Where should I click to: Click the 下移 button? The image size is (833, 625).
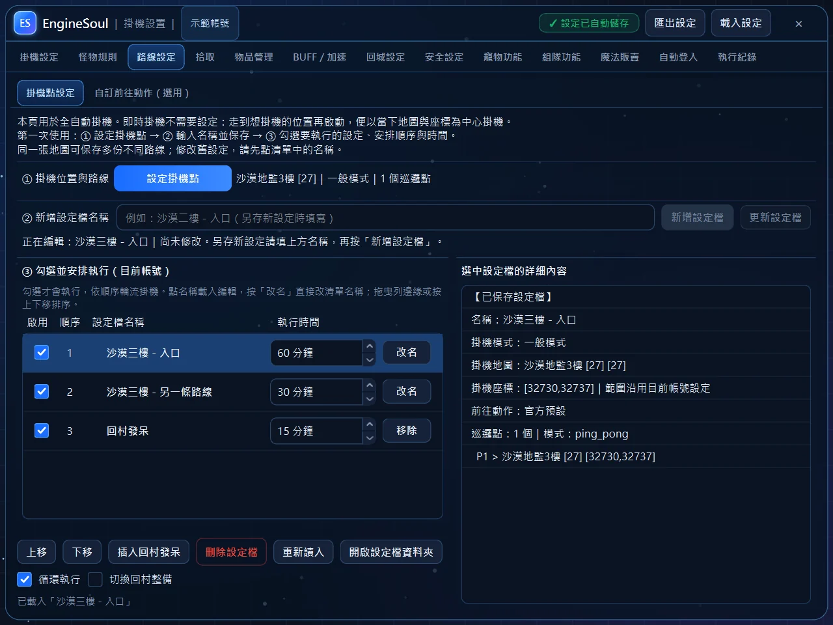(x=82, y=552)
